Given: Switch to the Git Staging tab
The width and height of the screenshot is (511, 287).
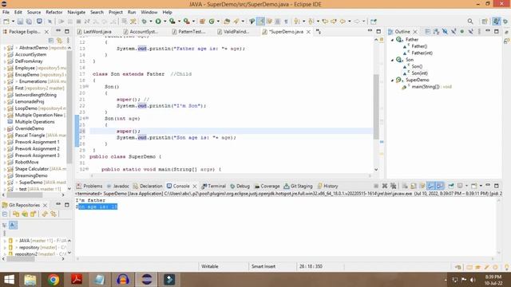Looking at the screenshot, I should pos(298,186).
